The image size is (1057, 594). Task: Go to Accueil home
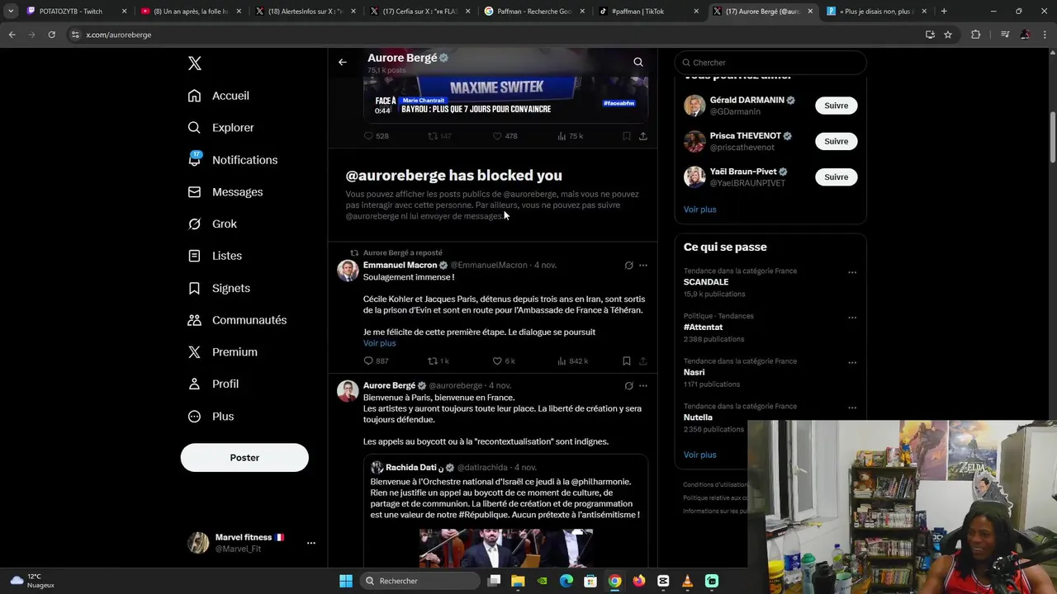pos(219,96)
